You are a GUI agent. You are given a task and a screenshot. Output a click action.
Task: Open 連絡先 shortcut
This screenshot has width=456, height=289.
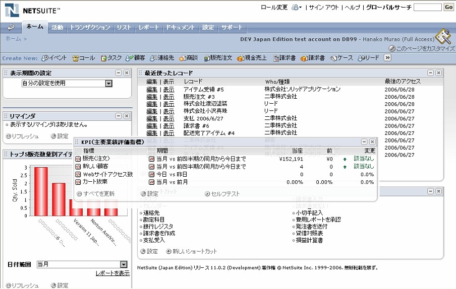pyautogui.click(x=151, y=213)
